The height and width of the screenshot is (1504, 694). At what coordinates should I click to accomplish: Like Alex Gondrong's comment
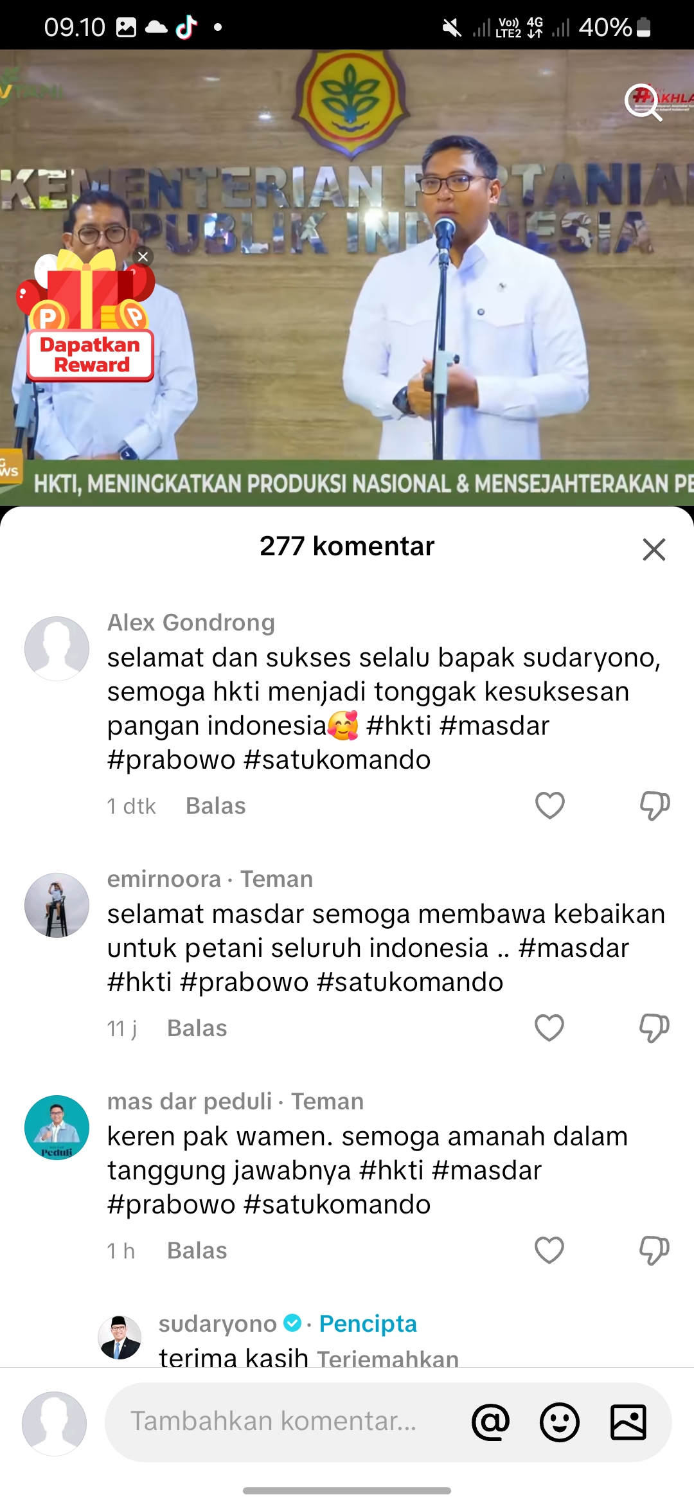click(x=550, y=805)
